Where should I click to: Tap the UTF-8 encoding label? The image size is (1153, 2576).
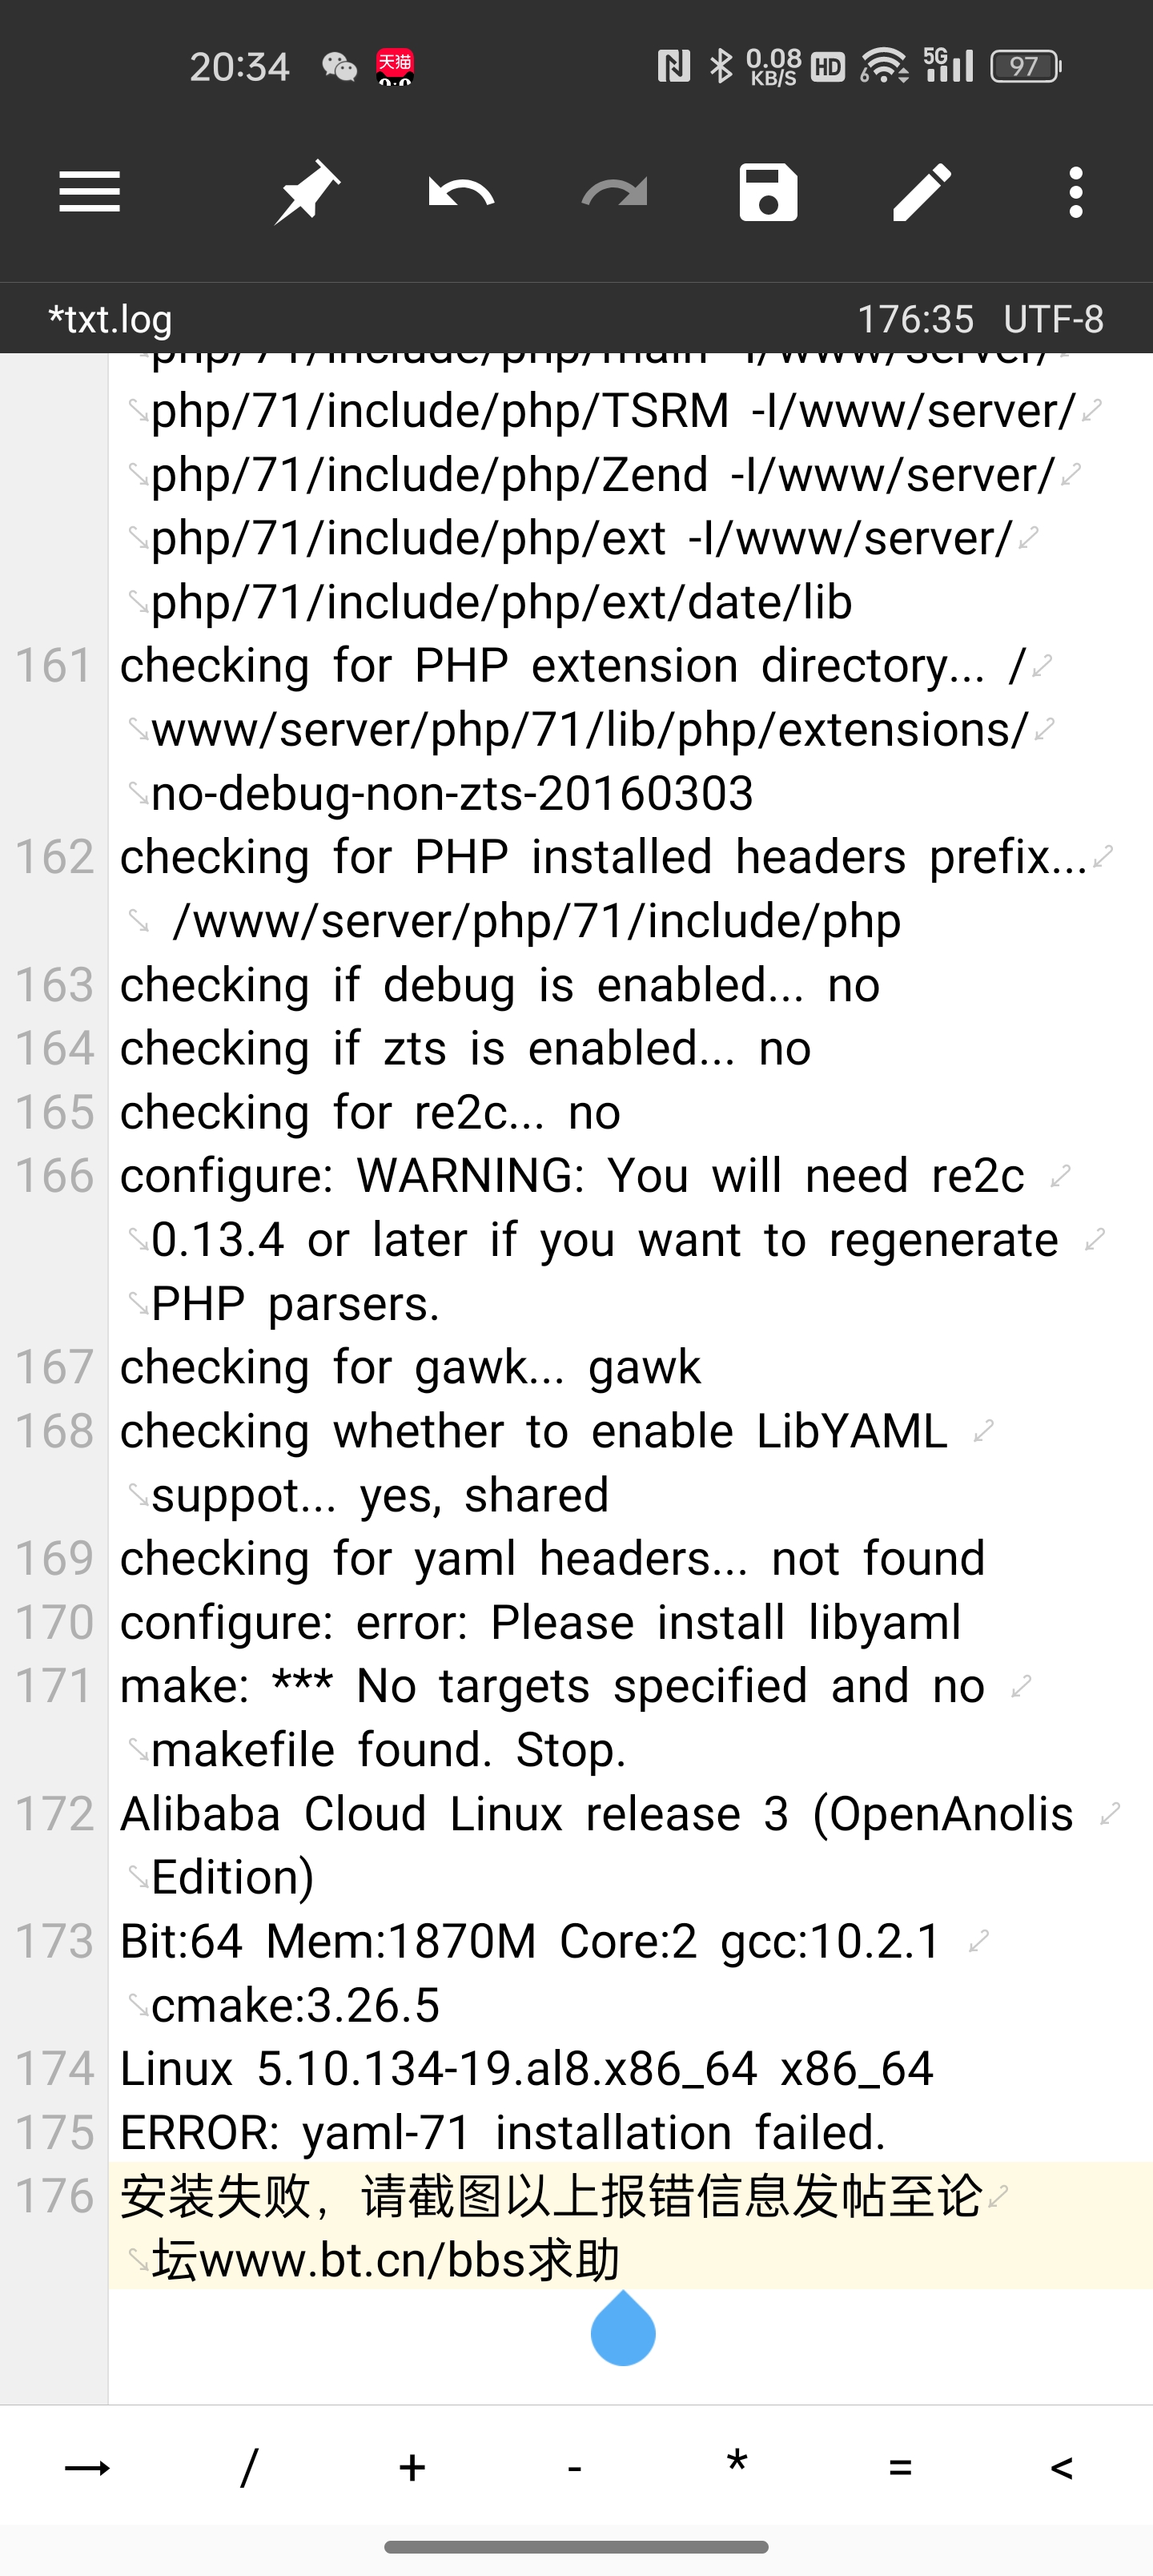1053,320
